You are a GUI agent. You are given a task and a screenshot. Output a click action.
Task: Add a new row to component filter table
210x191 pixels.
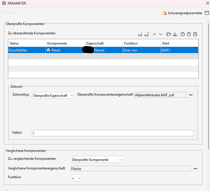coord(140,34)
